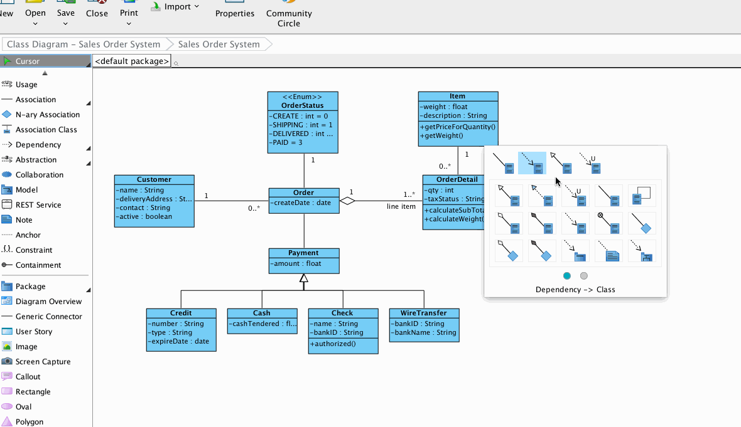Click the Print toolbar button
741x427 pixels.
click(x=129, y=9)
